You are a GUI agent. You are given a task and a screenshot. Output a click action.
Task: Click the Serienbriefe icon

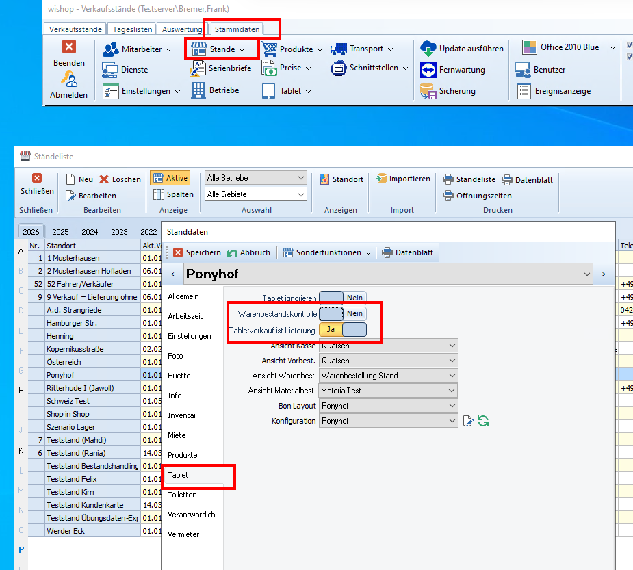coord(198,68)
